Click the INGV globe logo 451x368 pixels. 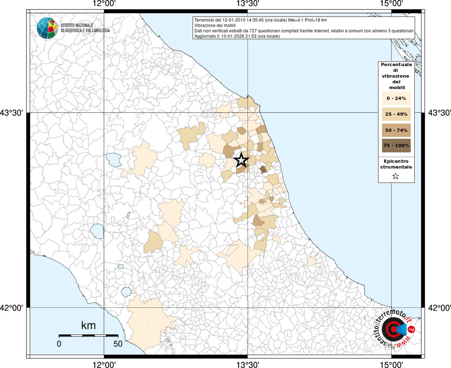click(47, 28)
